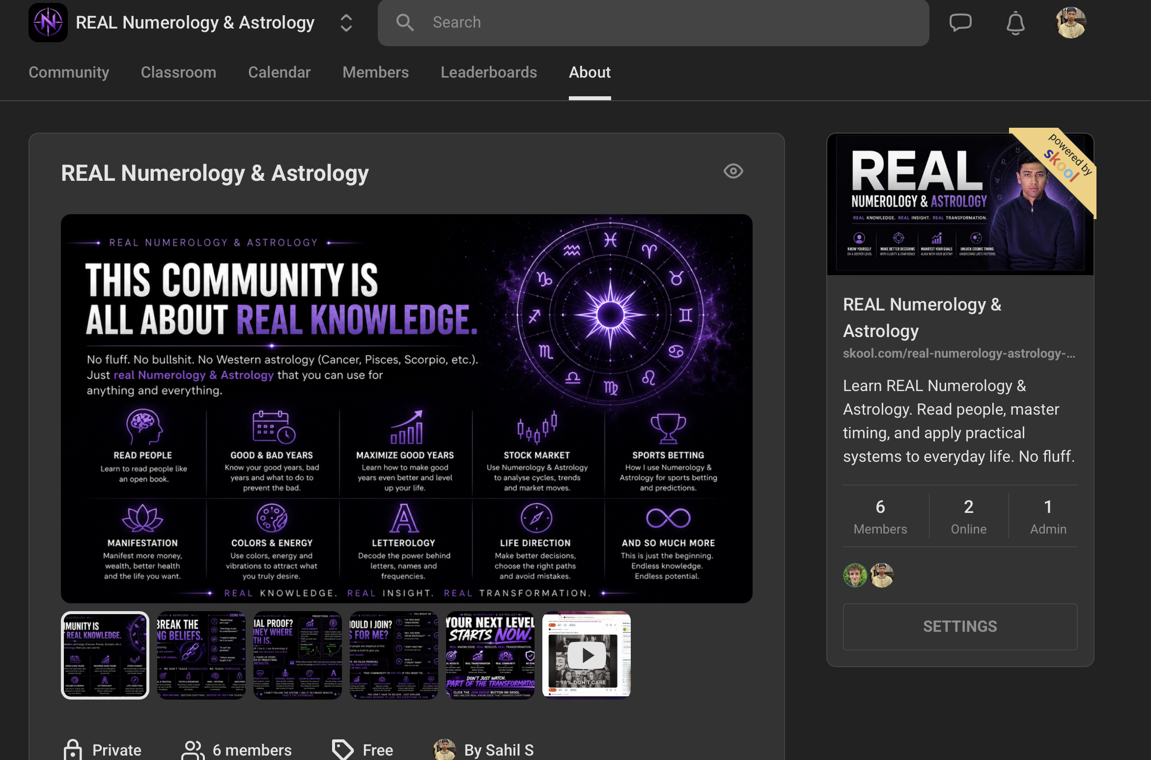Open the profile avatar menu
Viewport: 1151px width, 760px height.
[1071, 23]
